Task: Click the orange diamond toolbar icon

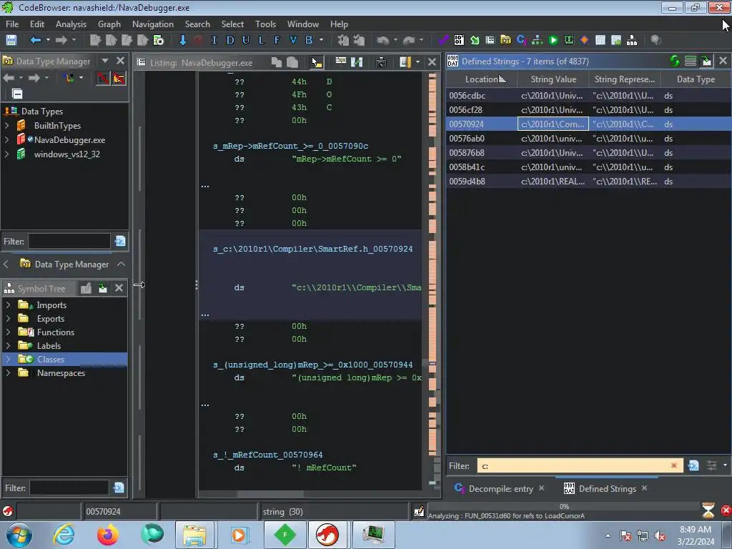Action: pyautogui.click(x=584, y=40)
